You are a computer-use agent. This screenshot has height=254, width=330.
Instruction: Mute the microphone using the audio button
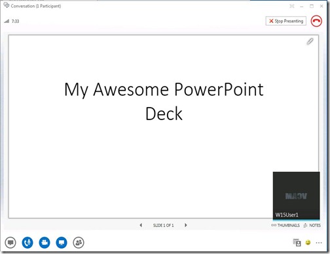pyautogui.click(x=27, y=243)
